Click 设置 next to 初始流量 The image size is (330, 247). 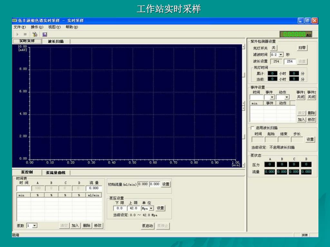point(166,184)
